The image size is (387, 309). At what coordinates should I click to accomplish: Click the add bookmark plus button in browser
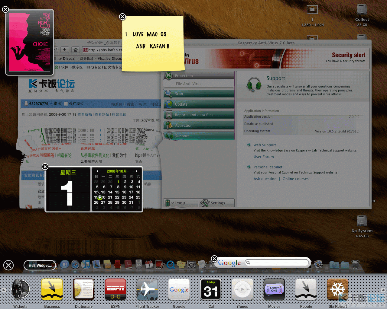pos(65,50)
